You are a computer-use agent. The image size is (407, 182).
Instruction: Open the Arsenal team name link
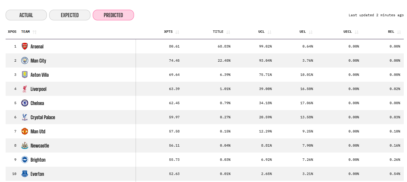pos(37,47)
